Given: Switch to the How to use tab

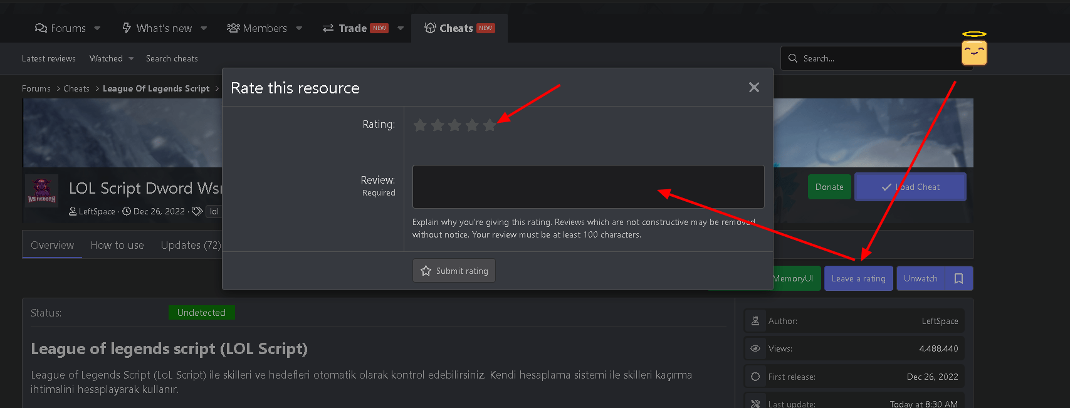Looking at the screenshot, I should coord(117,245).
